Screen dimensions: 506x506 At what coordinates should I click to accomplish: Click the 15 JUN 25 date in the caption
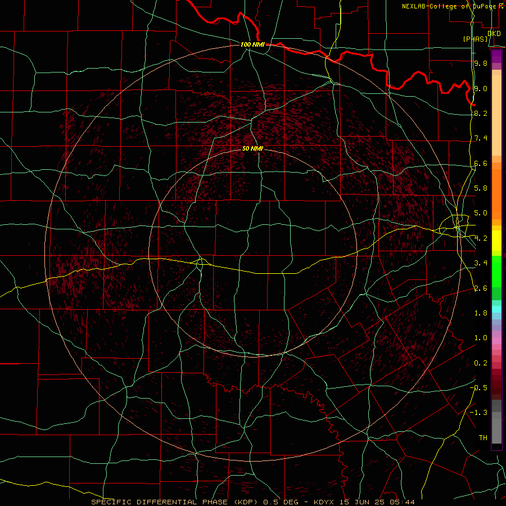363,502
